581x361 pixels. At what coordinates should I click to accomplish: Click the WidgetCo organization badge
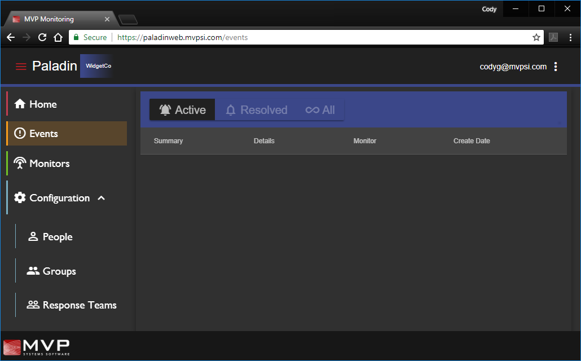tap(98, 66)
